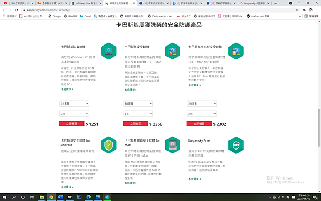The image size is (321, 201).
Task: Click the Kaspersky Internet Security hexagon icon
Action: click(172, 51)
